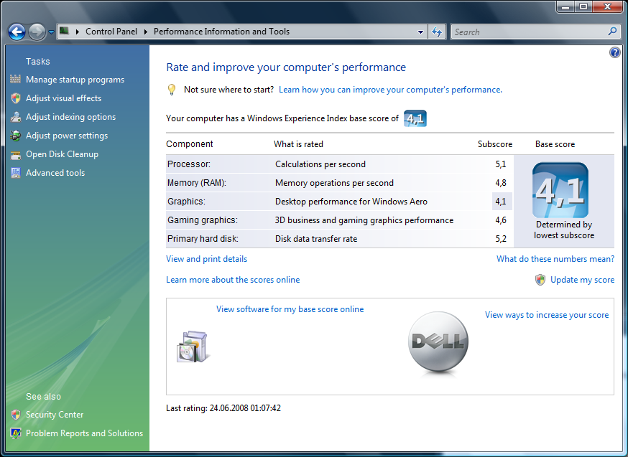Open Adjust indexing options
The image size is (628, 457).
pos(71,117)
